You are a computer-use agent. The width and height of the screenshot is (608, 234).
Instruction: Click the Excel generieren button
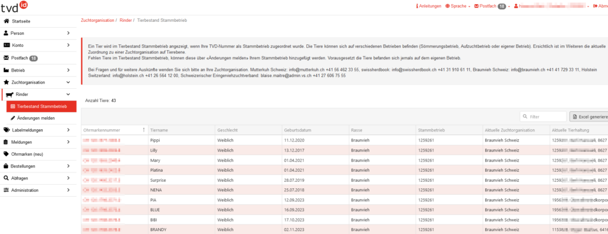tap(588, 117)
